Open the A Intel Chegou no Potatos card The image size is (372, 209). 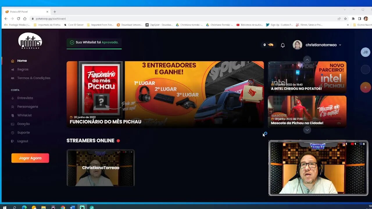(307, 77)
